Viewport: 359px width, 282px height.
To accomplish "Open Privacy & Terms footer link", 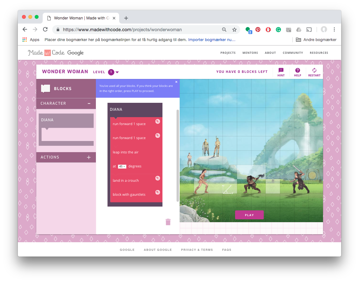I will 197,250.
